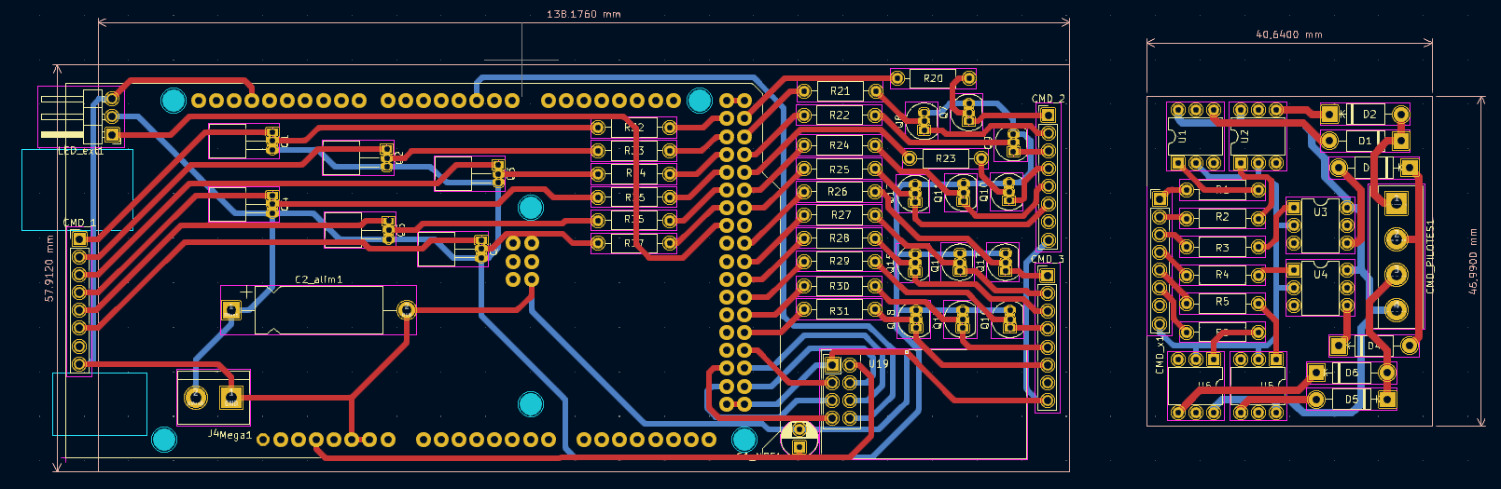The image size is (1501, 489).
Task: Select diode D4 on small board
Action: tap(1373, 346)
